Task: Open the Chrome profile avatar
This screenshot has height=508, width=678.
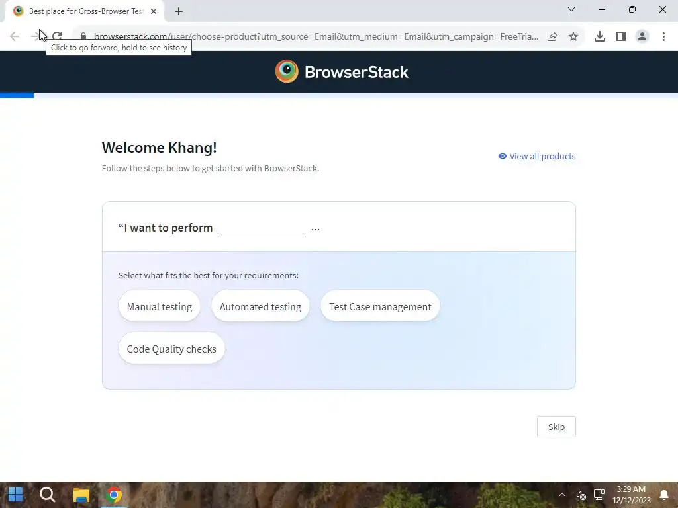Action: [x=642, y=37]
